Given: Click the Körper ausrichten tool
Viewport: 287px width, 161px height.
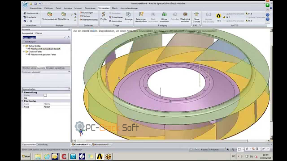Looking at the screenshot, I should [x=164, y=17].
